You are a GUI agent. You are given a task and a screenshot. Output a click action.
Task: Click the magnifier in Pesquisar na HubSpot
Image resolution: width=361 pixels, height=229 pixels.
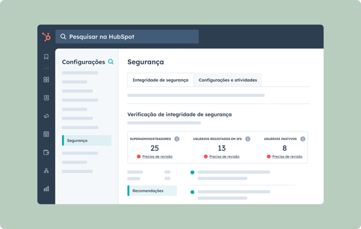(63, 37)
